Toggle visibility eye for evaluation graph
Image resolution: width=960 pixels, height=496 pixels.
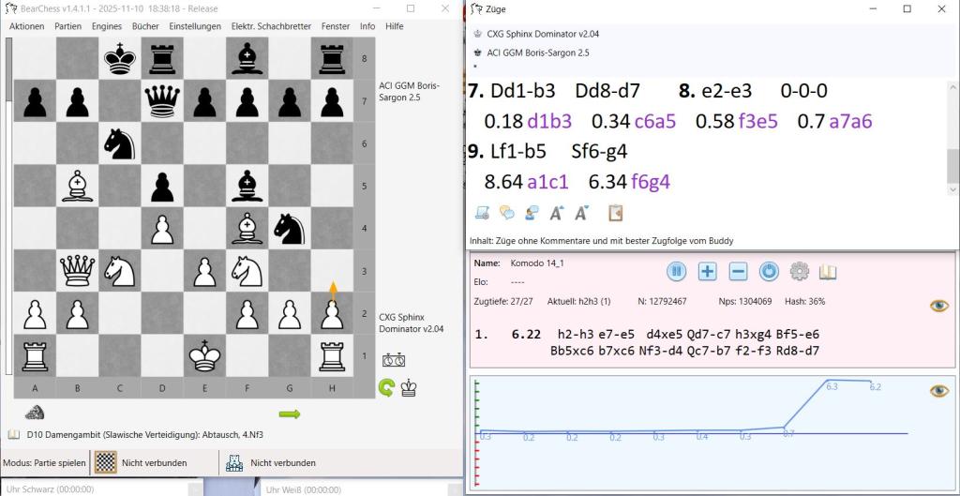(938, 391)
